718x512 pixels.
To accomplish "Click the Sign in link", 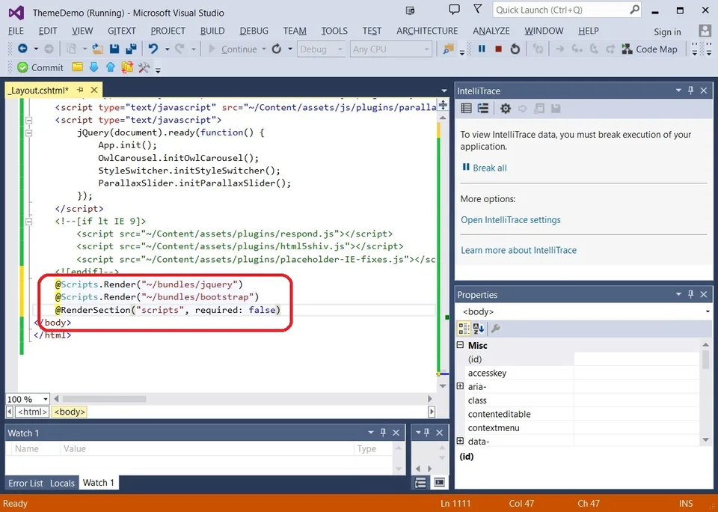I will 667,31.
